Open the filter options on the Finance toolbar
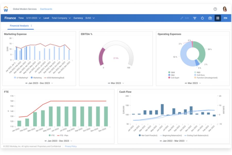 (x=195, y=18)
